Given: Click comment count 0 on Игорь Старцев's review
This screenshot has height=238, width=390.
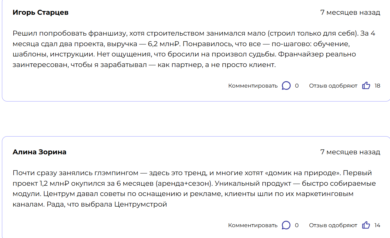Looking at the screenshot, I should pyautogui.click(x=297, y=86).
